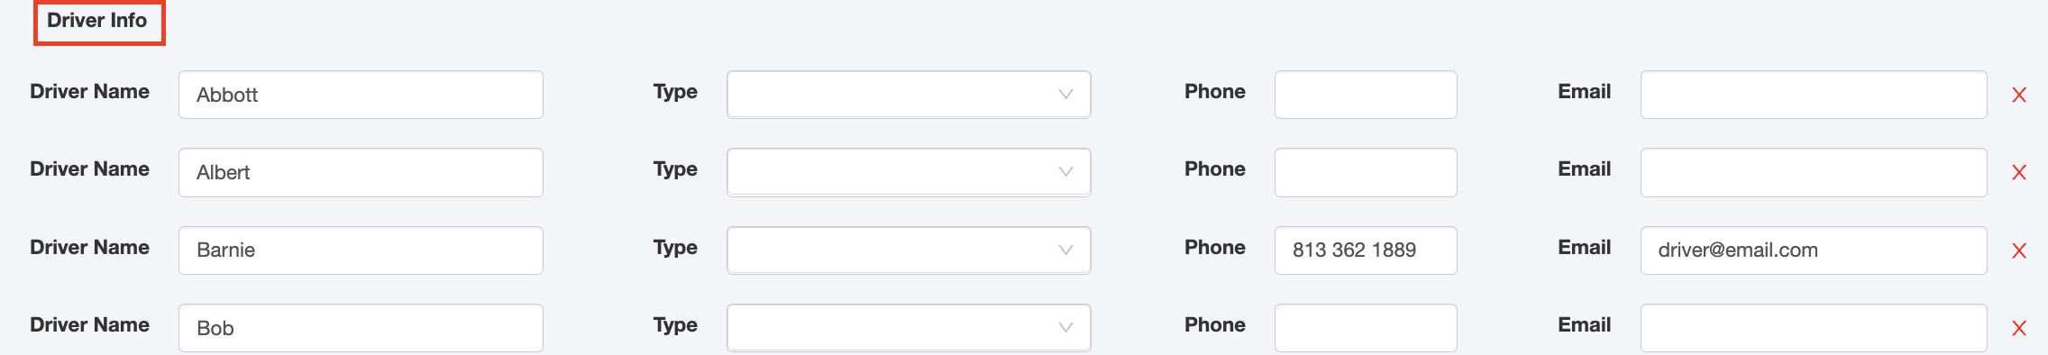This screenshot has width=2048, height=355.
Task: Edit the Barnie driver name field
Action: [361, 250]
